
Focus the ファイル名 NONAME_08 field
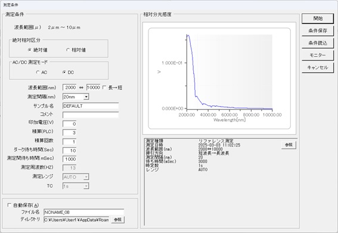83,212
